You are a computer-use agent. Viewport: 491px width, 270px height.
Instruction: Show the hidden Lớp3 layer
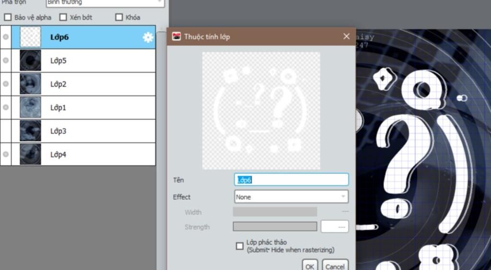(x=6, y=131)
